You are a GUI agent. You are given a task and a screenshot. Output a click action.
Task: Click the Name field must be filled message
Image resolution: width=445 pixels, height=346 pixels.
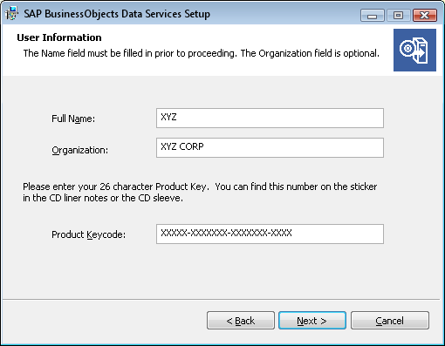pyautogui.click(x=202, y=53)
